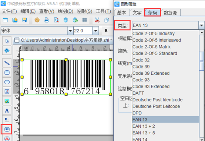The height and width of the screenshot is (141, 205).
Task: Open the 文件(F) menu
Action: [x=9, y=11]
